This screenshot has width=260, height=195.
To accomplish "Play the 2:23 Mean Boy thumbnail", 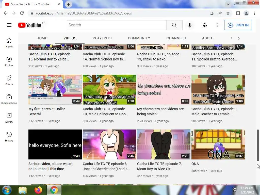I will point(164,144).
